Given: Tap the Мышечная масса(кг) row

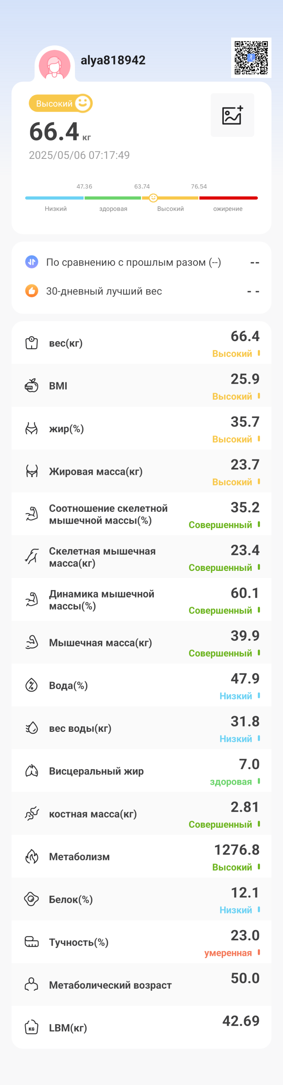Looking at the screenshot, I should (x=141, y=642).
